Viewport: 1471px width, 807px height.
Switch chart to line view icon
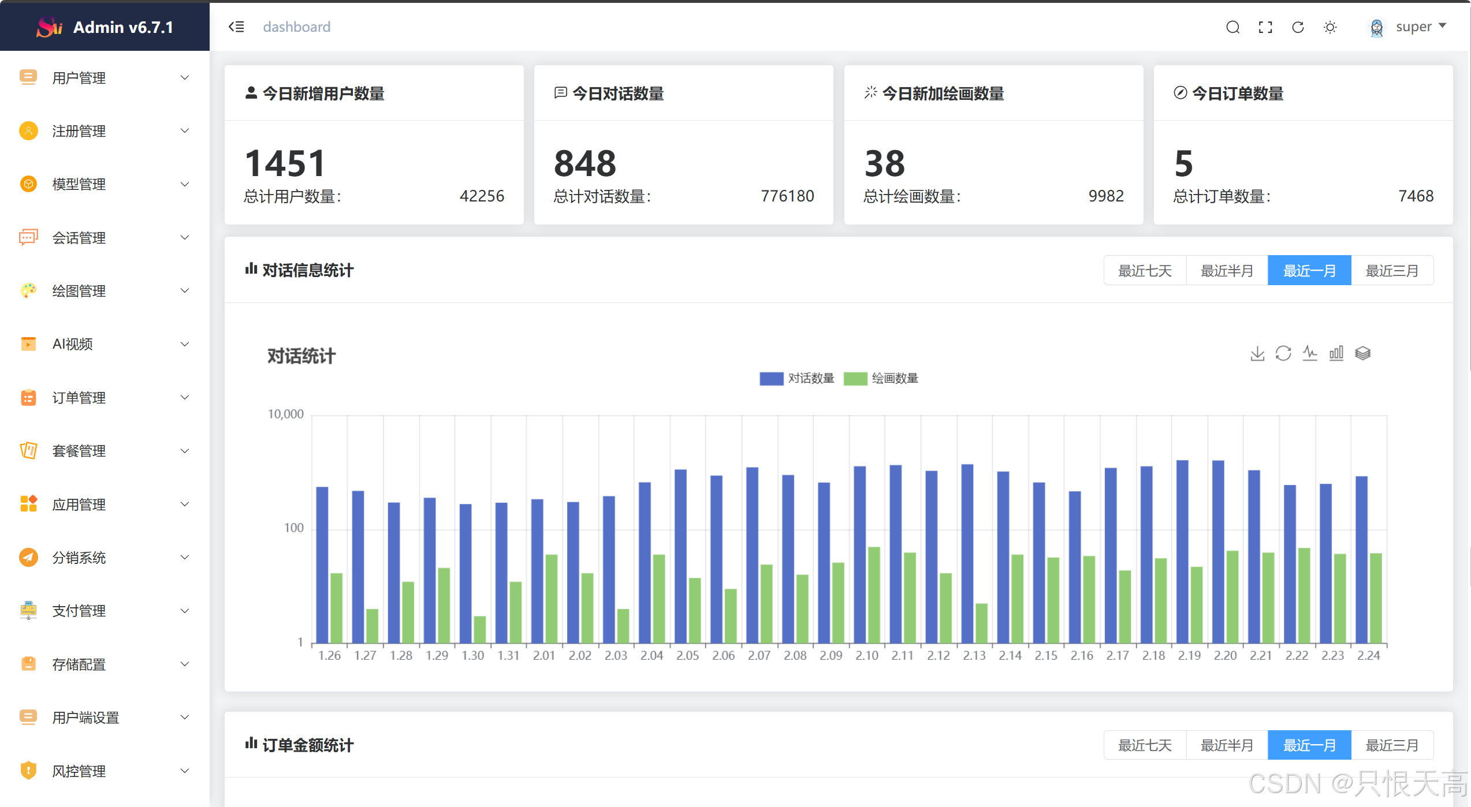click(x=1310, y=353)
